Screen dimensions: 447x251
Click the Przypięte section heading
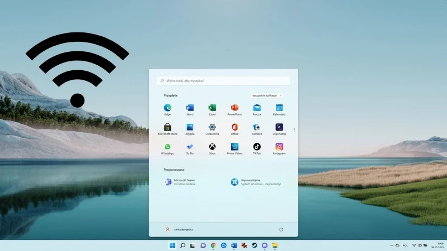pos(170,95)
